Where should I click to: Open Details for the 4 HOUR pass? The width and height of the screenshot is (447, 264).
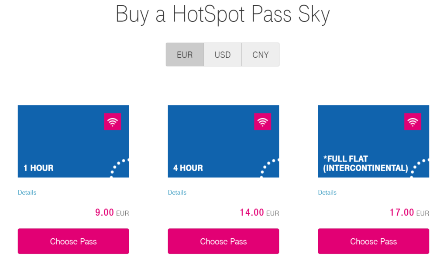(x=177, y=192)
